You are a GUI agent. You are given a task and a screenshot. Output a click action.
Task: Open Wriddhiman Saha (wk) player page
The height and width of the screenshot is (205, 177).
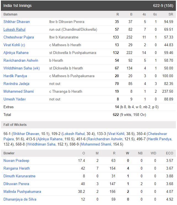pos(22,68)
